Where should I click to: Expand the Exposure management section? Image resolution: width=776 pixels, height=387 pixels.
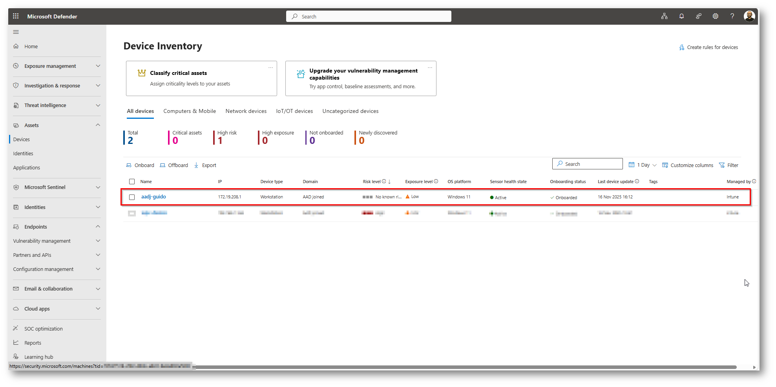98,66
